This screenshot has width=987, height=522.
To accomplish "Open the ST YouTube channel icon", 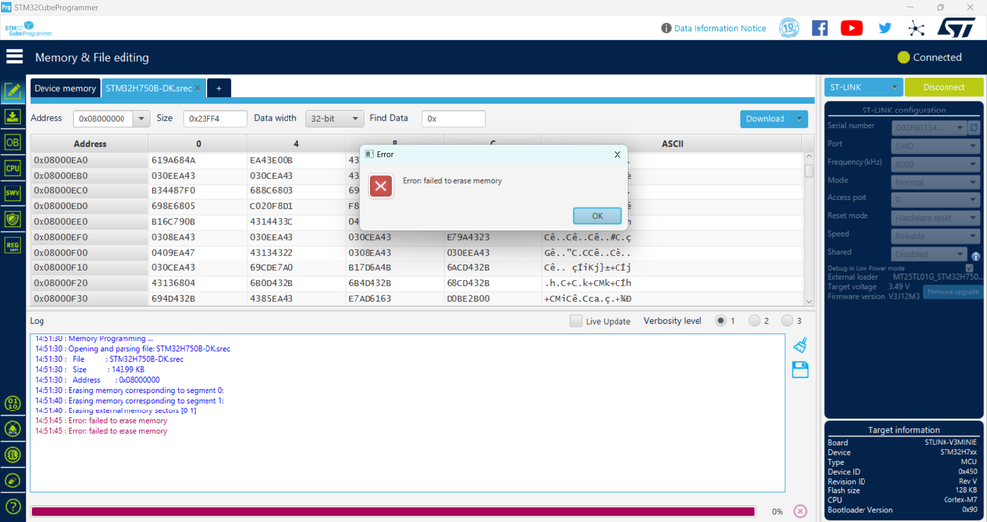I will point(851,28).
